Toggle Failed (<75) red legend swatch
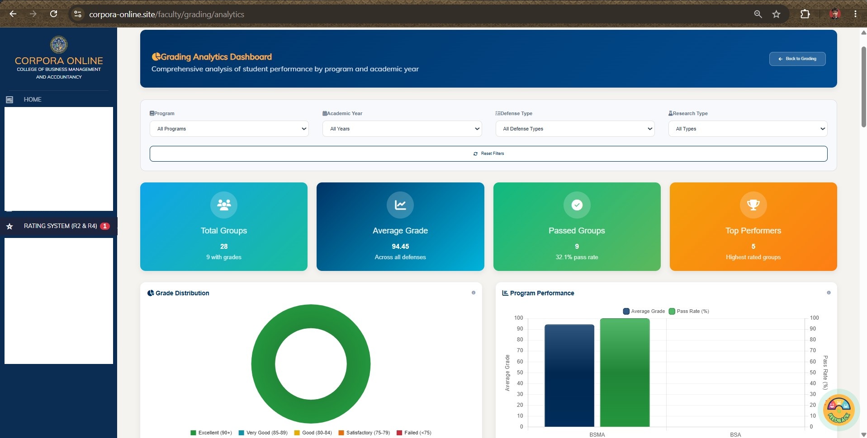Viewport: 867px width, 438px height. pyautogui.click(x=399, y=433)
